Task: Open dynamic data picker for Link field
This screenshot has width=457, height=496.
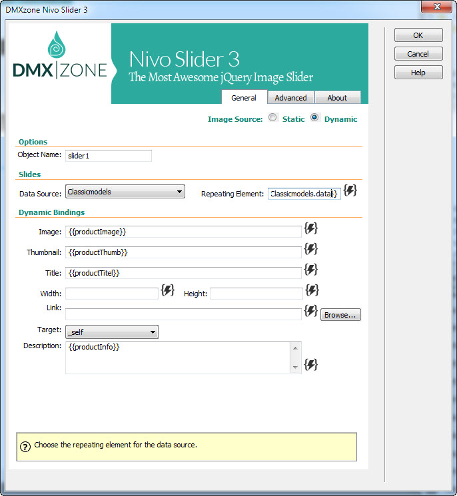Action: click(x=311, y=311)
